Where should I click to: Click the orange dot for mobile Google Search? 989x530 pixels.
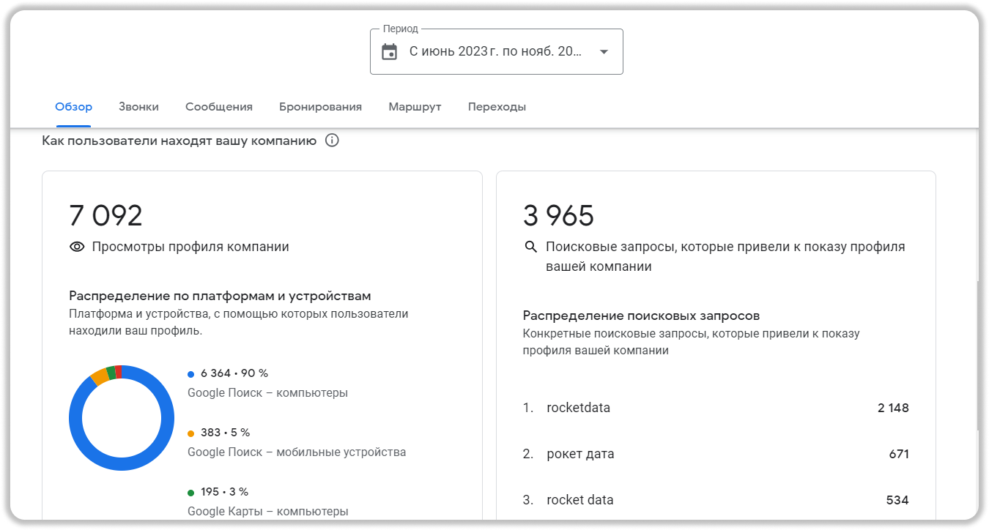click(x=191, y=433)
